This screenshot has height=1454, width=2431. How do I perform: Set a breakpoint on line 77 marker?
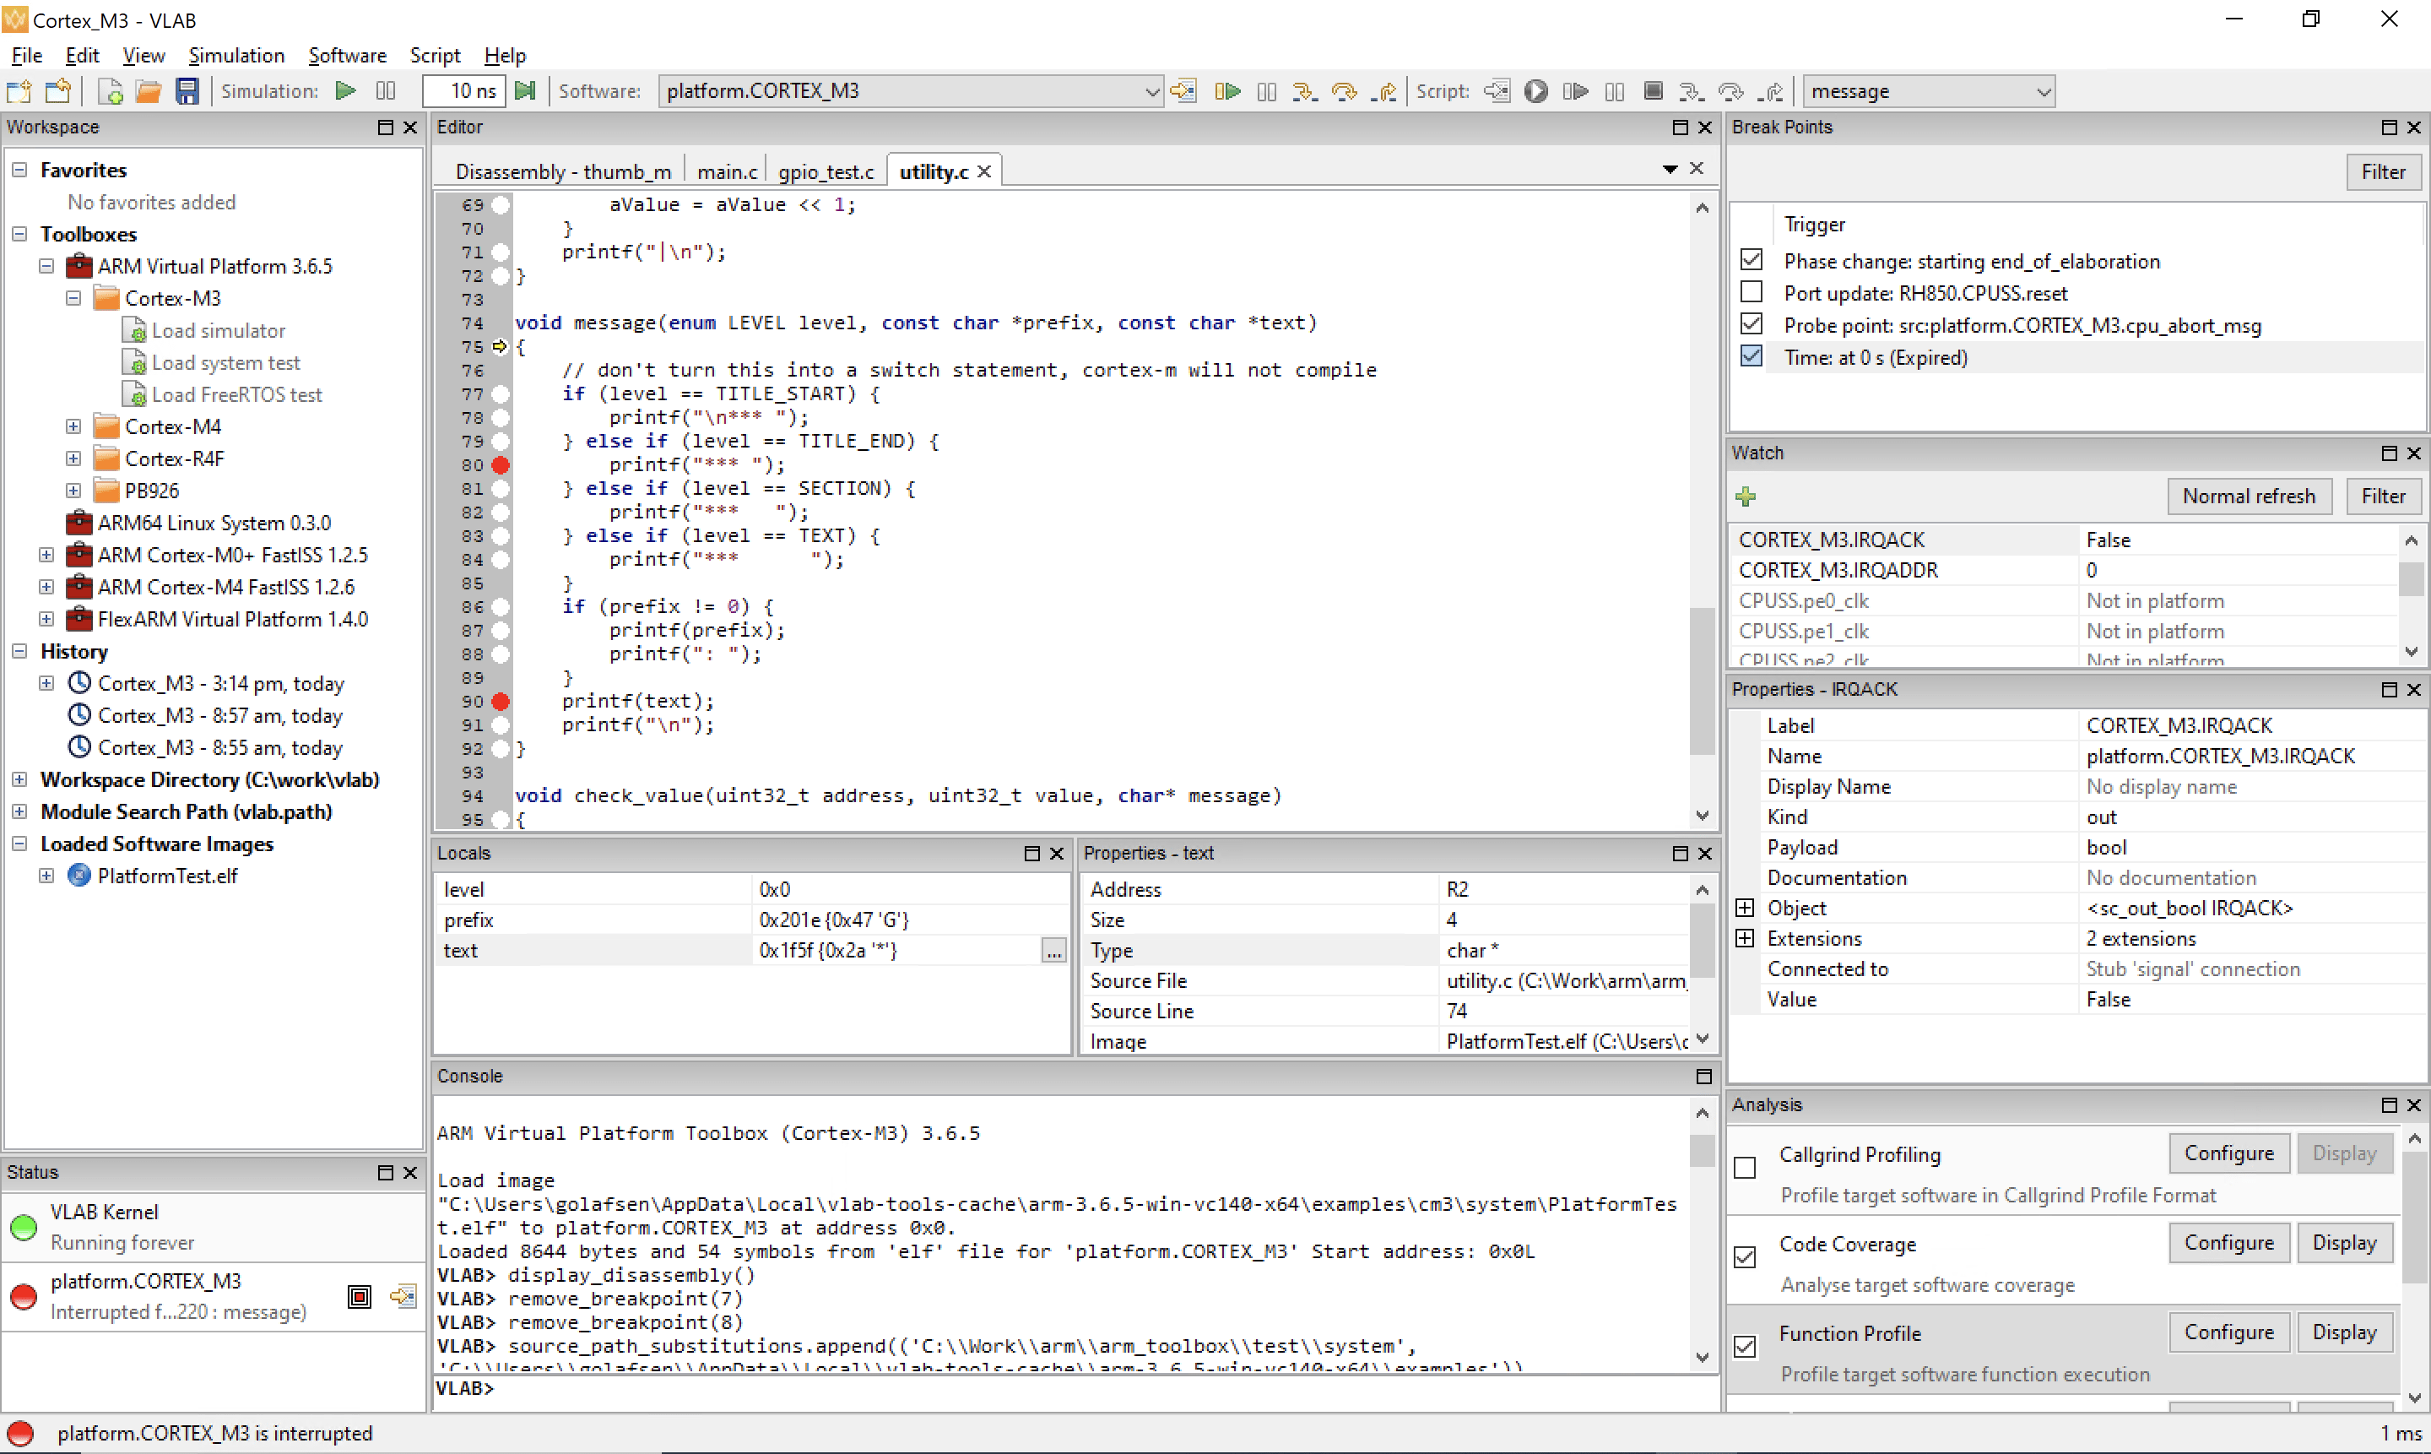pos(501,393)
